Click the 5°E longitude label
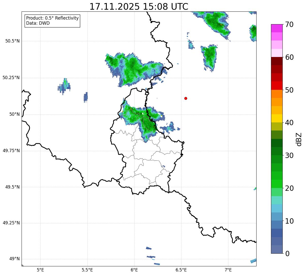The width and height of the screenshot is (305, 275). (x=40, y=270)
